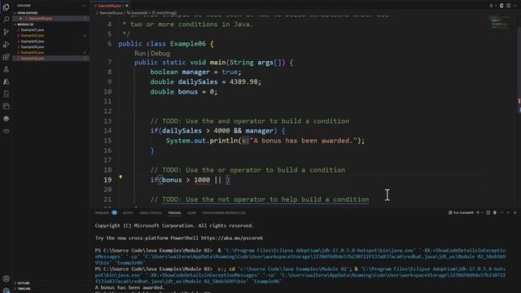Open Explorer panel more actions ellipsis
The height and width of the screenshot is (293, 521).
[83, 6]
